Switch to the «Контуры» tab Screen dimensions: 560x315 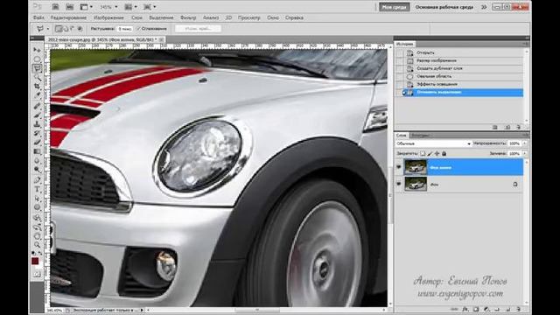point(420,136)
